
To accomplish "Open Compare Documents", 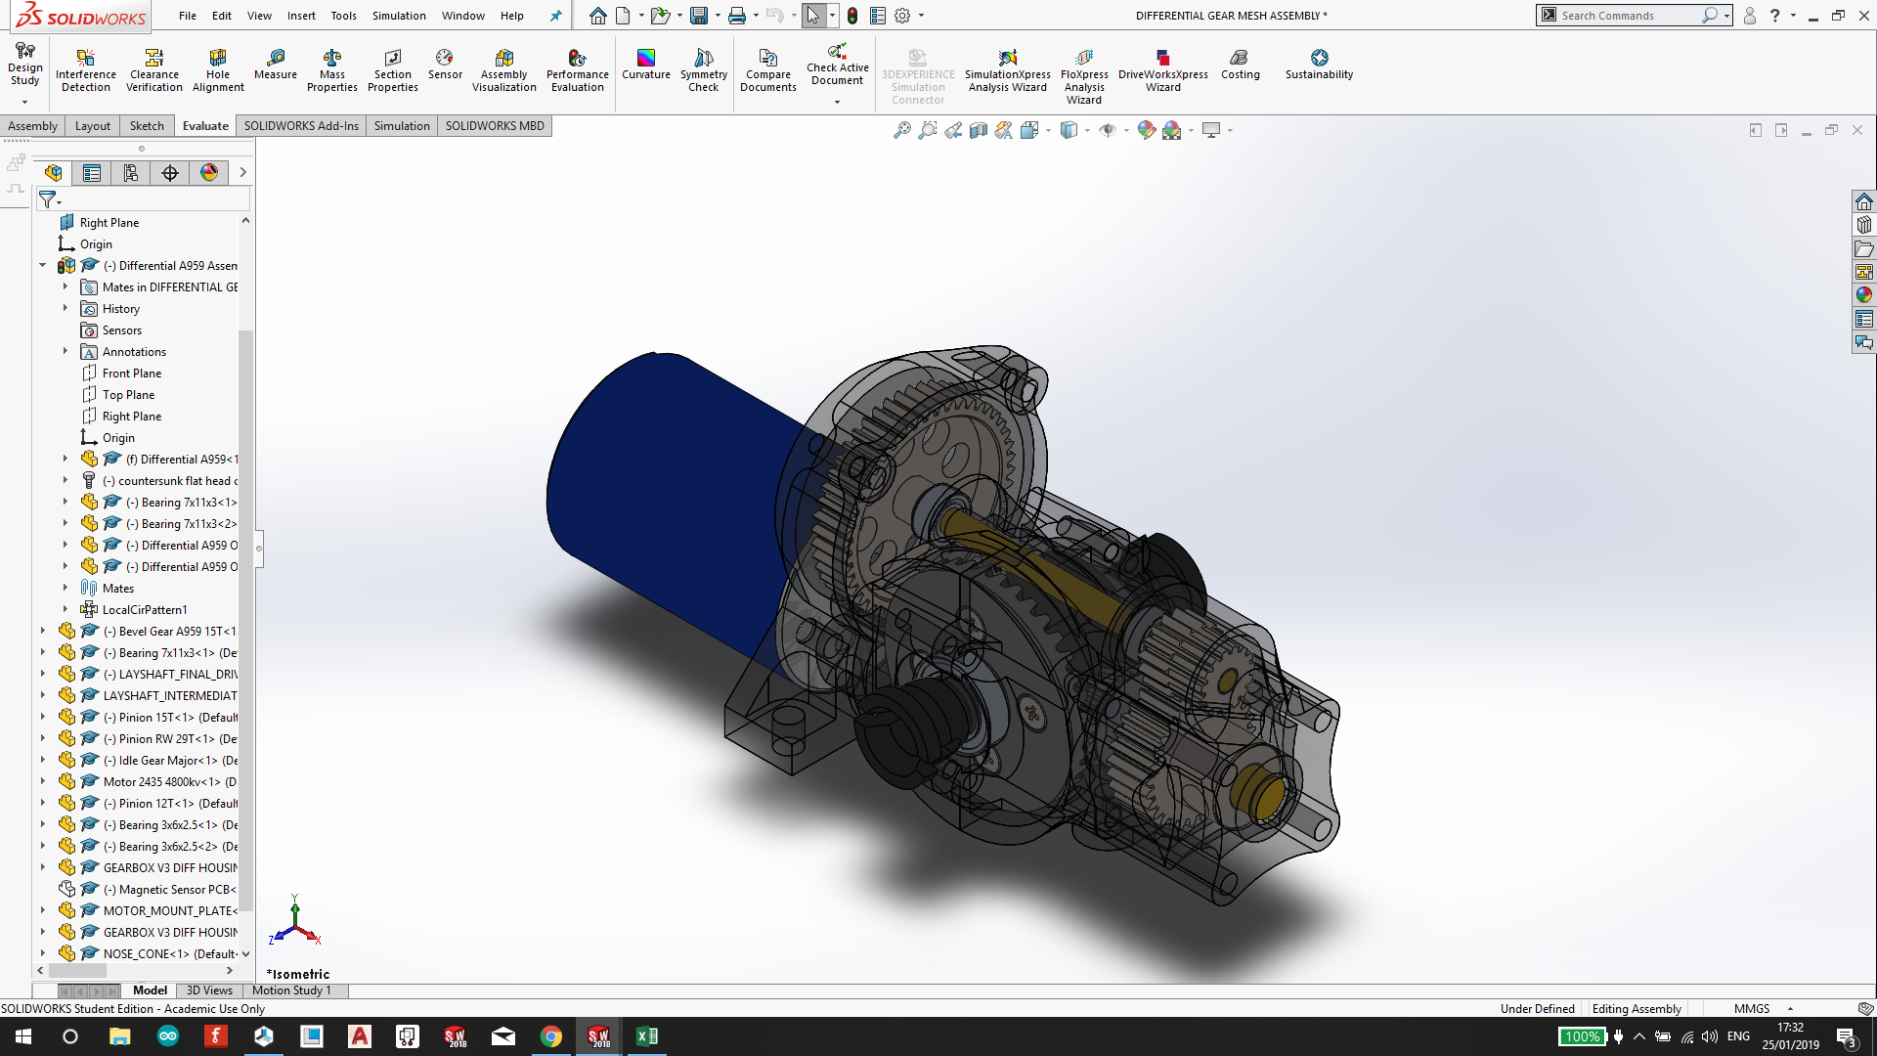I will click(x=768, y=70).
